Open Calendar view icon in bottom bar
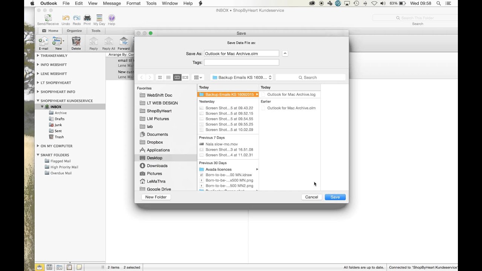Screen dimensions: 482x271 (x=49, y=267)
